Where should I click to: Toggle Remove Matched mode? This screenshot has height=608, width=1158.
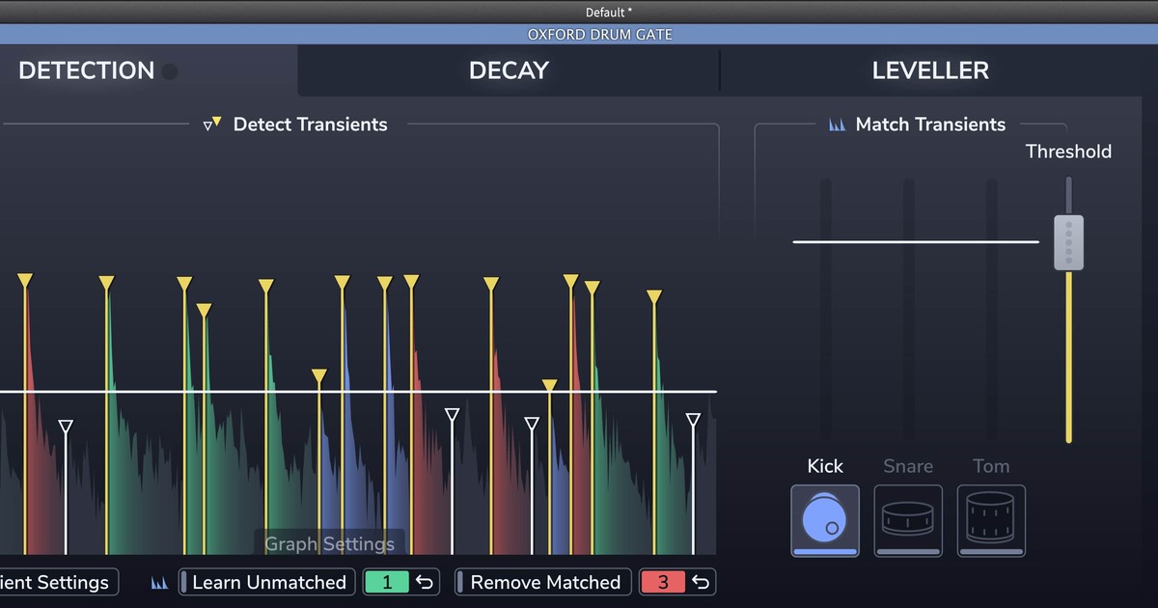coord(543,582)
